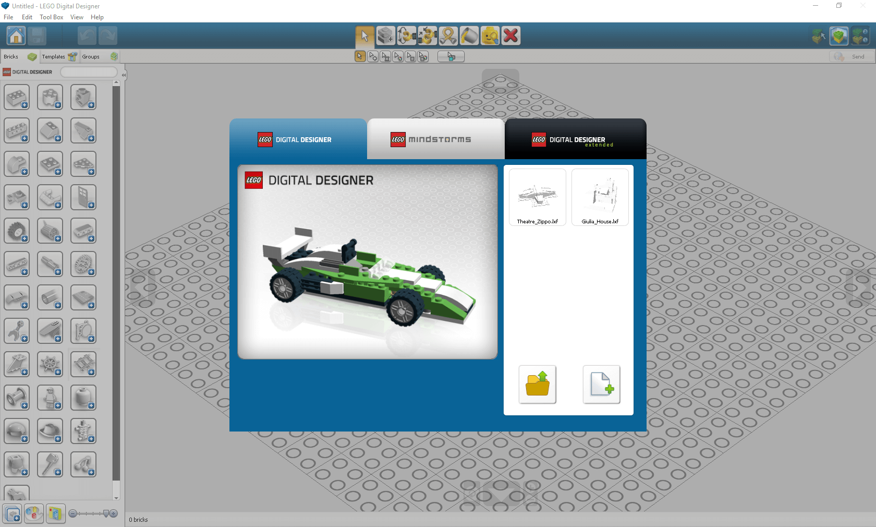Open the folder icon to open file

click(537, 385)
